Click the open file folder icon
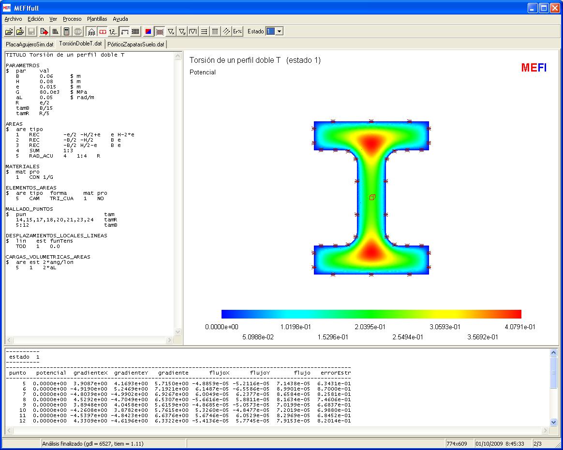This screenshot has height=450, width=563. point(9,31)
